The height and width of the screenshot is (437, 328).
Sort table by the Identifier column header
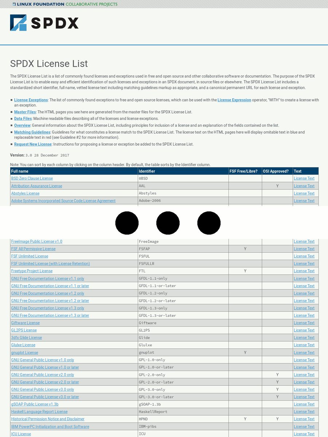pyautogui.click(x=183, y=171)
